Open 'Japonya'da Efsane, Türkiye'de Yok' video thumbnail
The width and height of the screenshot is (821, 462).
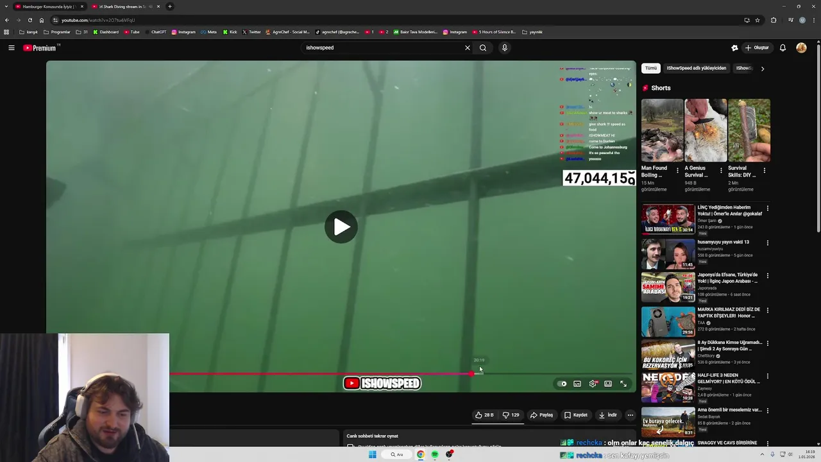point(668,287)
